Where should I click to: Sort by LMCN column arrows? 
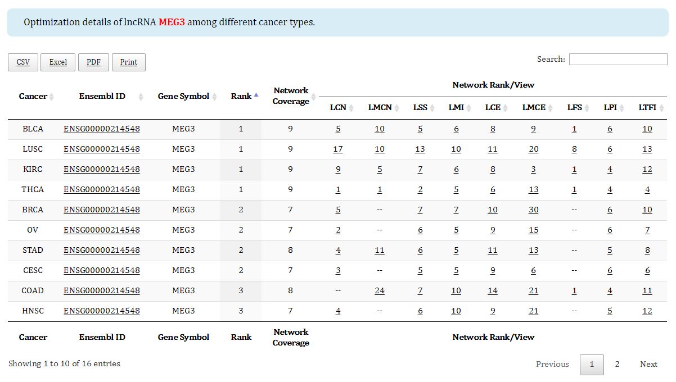(x=397, y=108)
